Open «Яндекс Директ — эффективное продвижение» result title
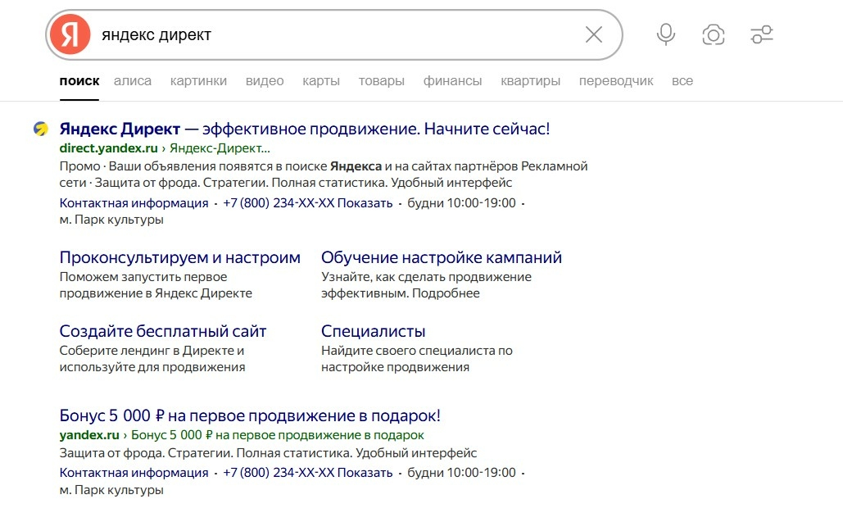Image resolution: width=843 pixels, height=522 pixels. (x=304, y=129)
